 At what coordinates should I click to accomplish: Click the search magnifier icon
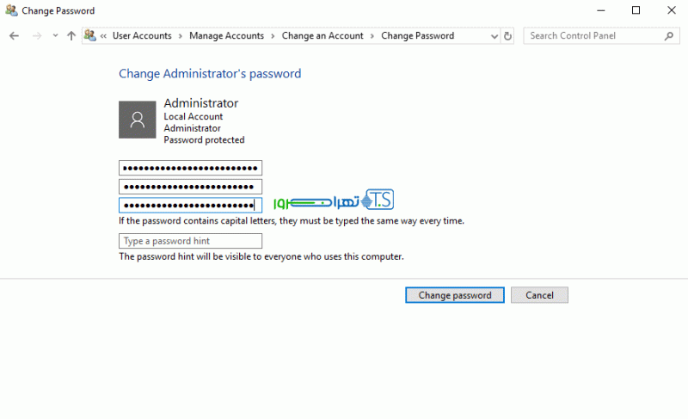[x=669, y=36]
